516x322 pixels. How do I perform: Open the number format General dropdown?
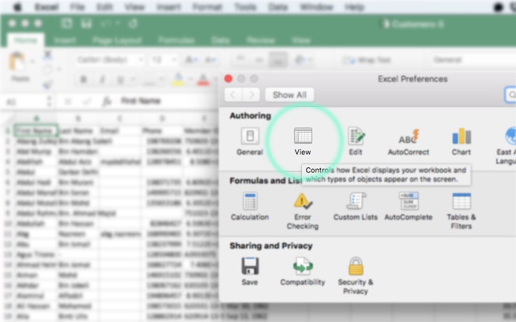473,60
